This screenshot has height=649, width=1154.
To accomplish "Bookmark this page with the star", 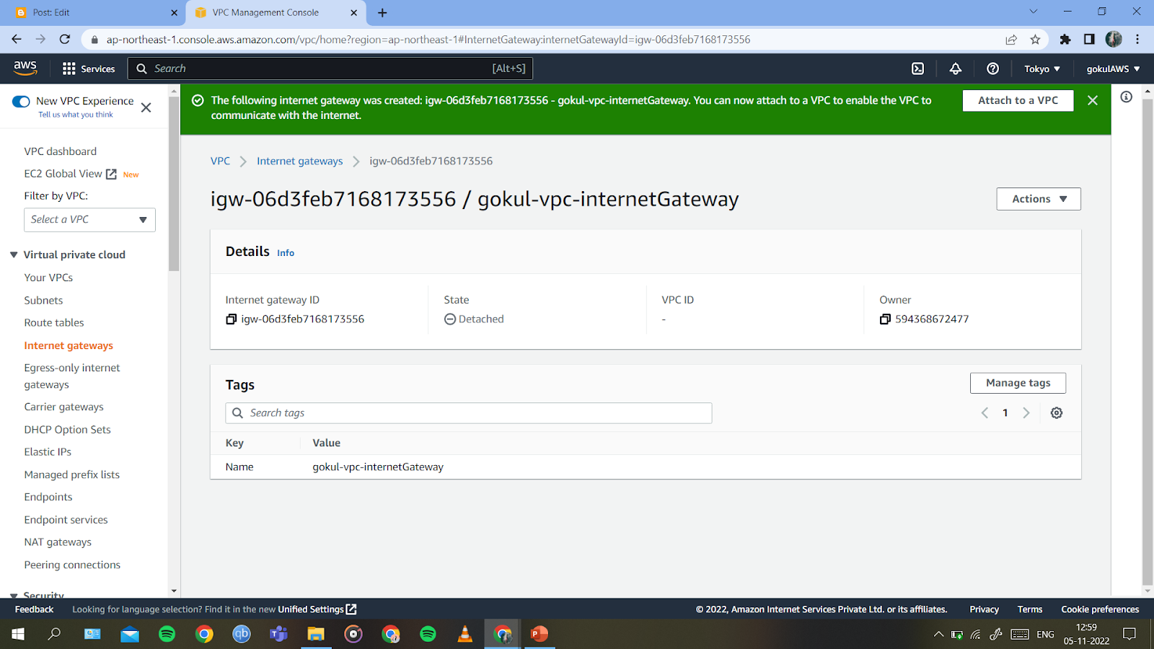I will (1035, 39).
